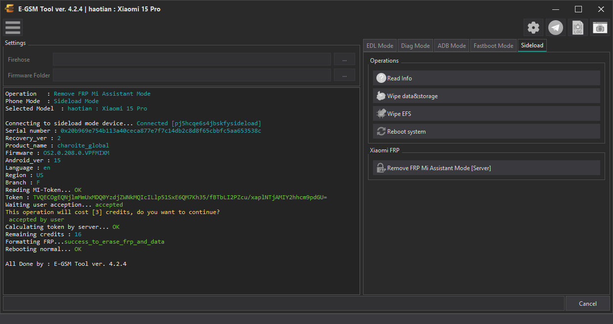Click the All Done by E-GSM Tool line
This screenshot has width=613, height=324.
66,264
